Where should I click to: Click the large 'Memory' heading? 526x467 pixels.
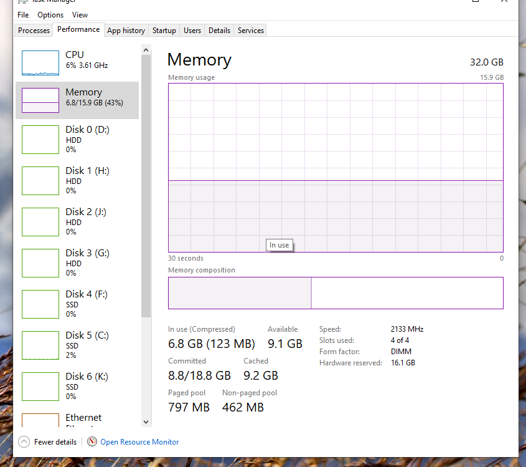point(199,60)
